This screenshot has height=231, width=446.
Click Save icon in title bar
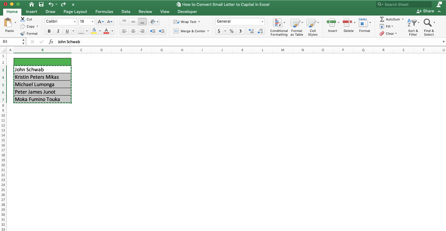tap(41, 4)
